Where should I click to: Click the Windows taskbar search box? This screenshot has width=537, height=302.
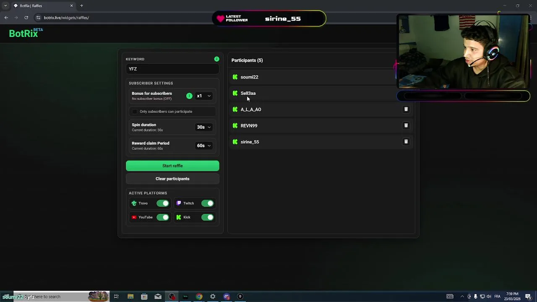[x=61, y=297]
